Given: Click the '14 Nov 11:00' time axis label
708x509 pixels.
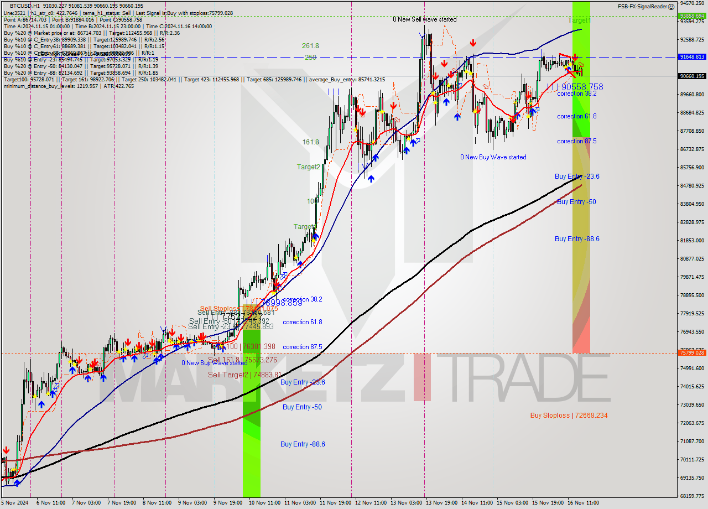Looking at the screenshot, I should click(477, 503).
